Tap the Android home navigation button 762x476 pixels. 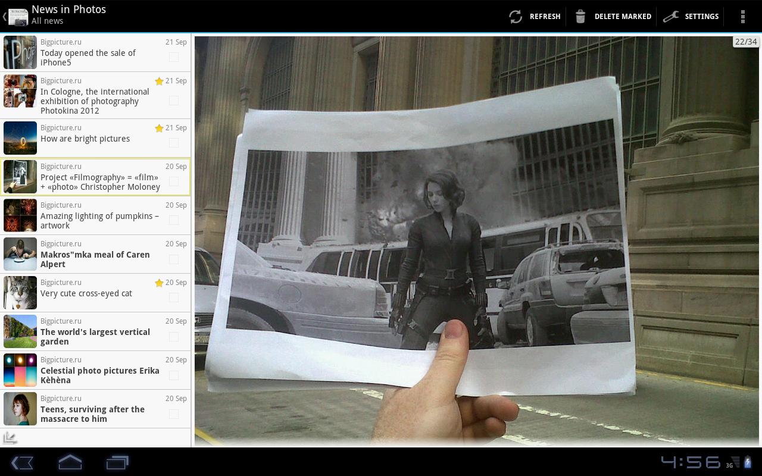click(70, 462)
